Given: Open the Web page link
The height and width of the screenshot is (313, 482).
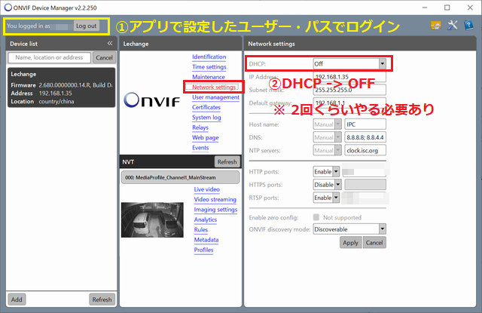Looking at the screenshot, I should [206, 137].
